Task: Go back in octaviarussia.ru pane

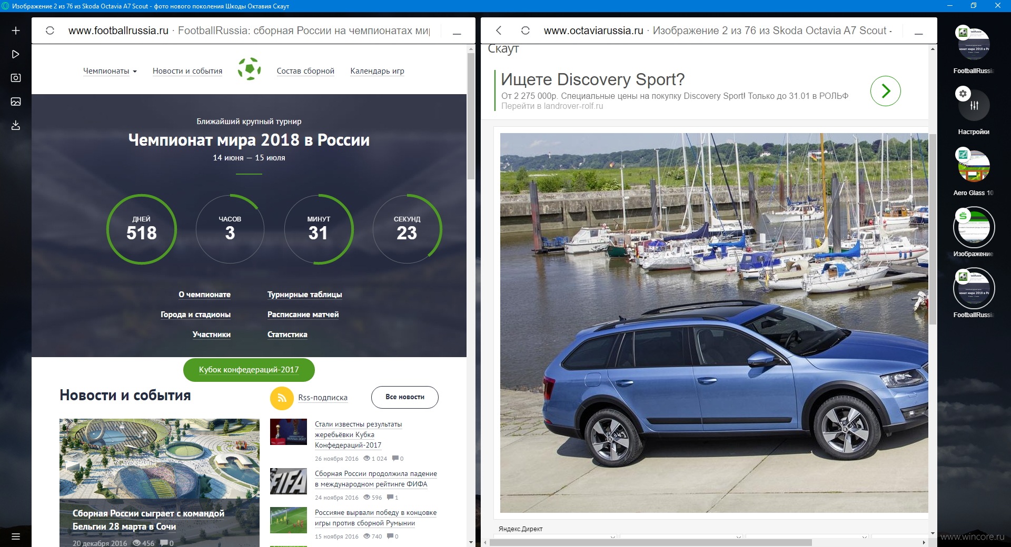Action: (499, 31)
